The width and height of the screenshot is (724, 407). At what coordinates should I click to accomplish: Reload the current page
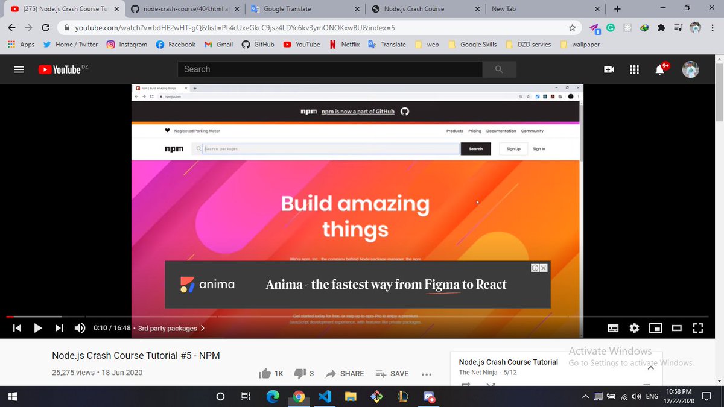(x=46, y=27)
